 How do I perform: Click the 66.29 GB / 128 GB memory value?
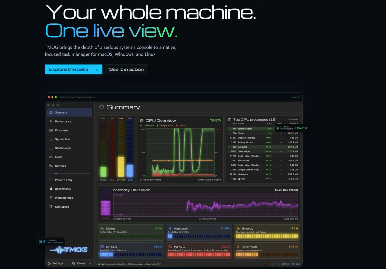pos(286,190)
